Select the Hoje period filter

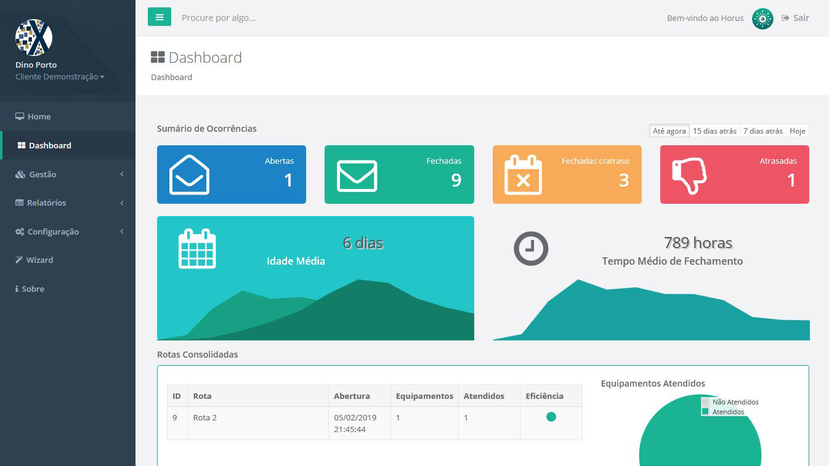click(798, 131)
